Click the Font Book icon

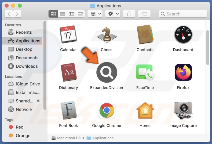68,110
